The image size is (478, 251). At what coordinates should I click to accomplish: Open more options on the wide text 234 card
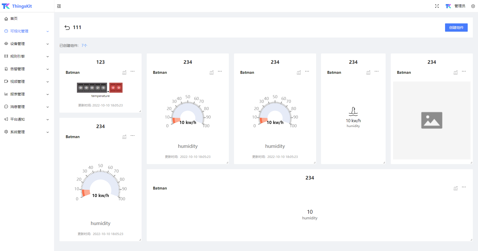coord(464,187)
